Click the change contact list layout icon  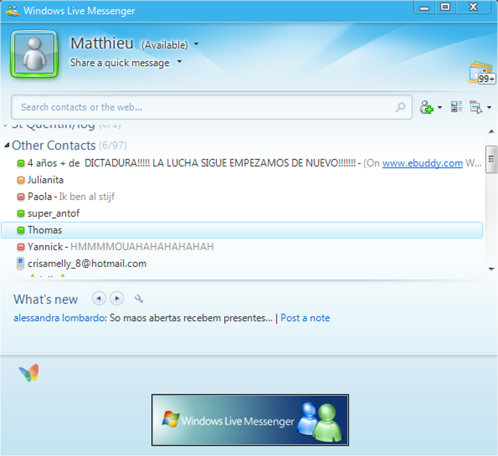pos(456,107)
